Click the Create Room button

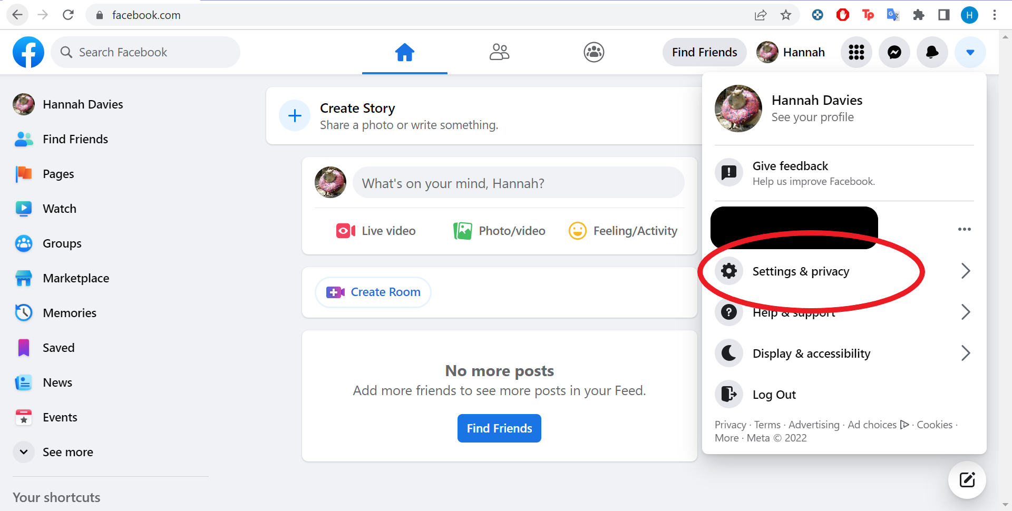click(373, 292)
